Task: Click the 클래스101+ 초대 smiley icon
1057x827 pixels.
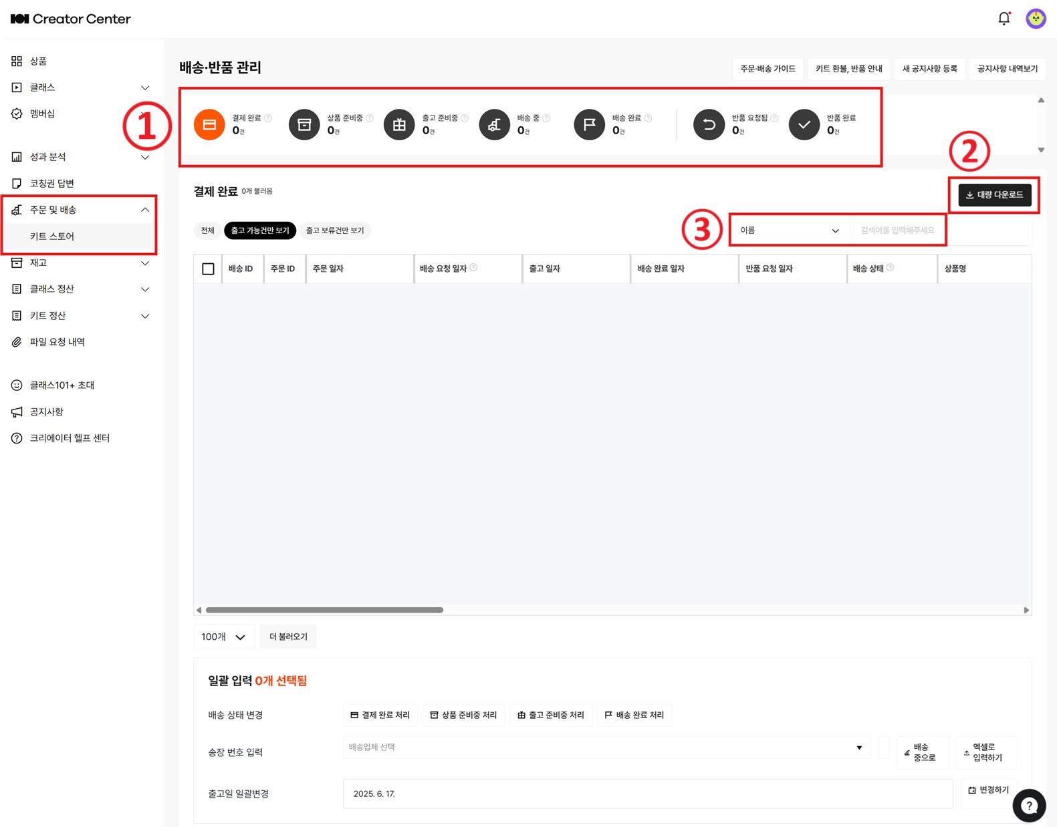Action: tap(17, 385)
